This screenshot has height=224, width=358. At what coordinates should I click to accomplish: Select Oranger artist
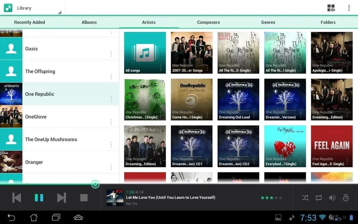point(60,162)
